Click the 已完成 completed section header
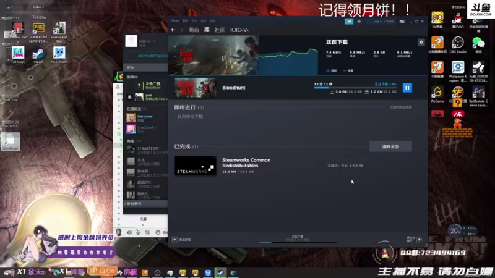Viewport: 495px width, 278px height. click(x=186, y=146)
